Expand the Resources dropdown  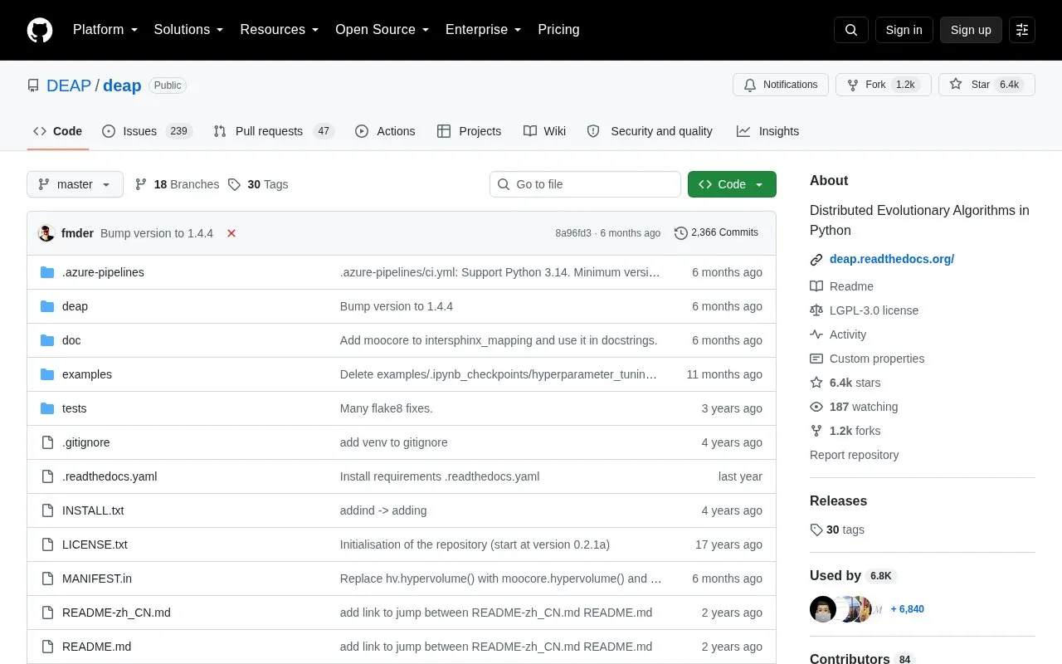[x=280, y=30]
